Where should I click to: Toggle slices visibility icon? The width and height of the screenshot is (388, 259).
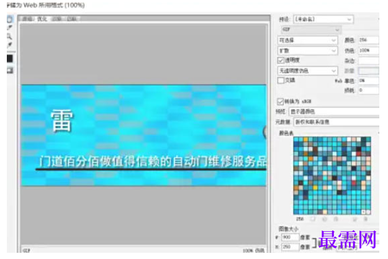point(10,71)
